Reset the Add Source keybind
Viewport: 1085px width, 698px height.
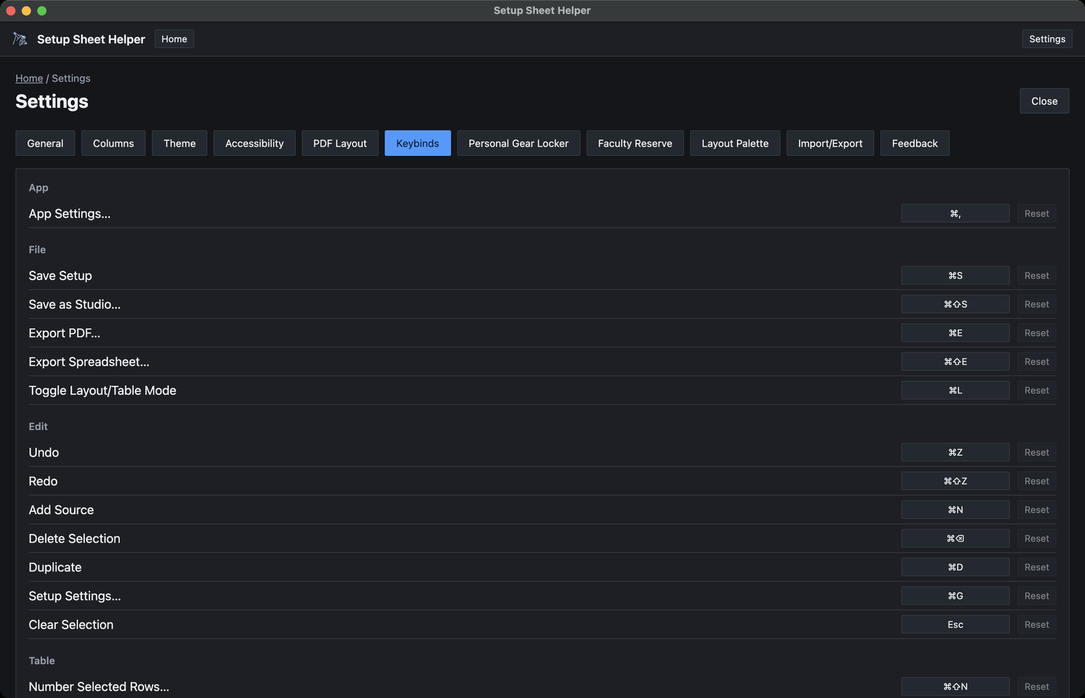pos(1037,510)
